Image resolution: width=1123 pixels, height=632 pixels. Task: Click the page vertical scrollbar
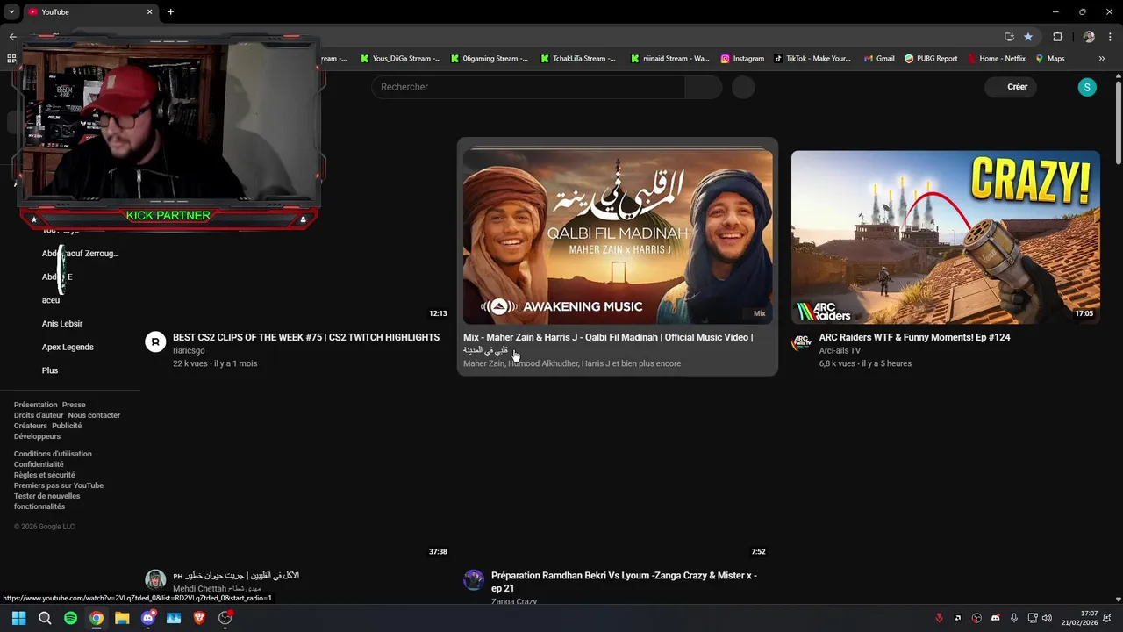point(1118,123)
